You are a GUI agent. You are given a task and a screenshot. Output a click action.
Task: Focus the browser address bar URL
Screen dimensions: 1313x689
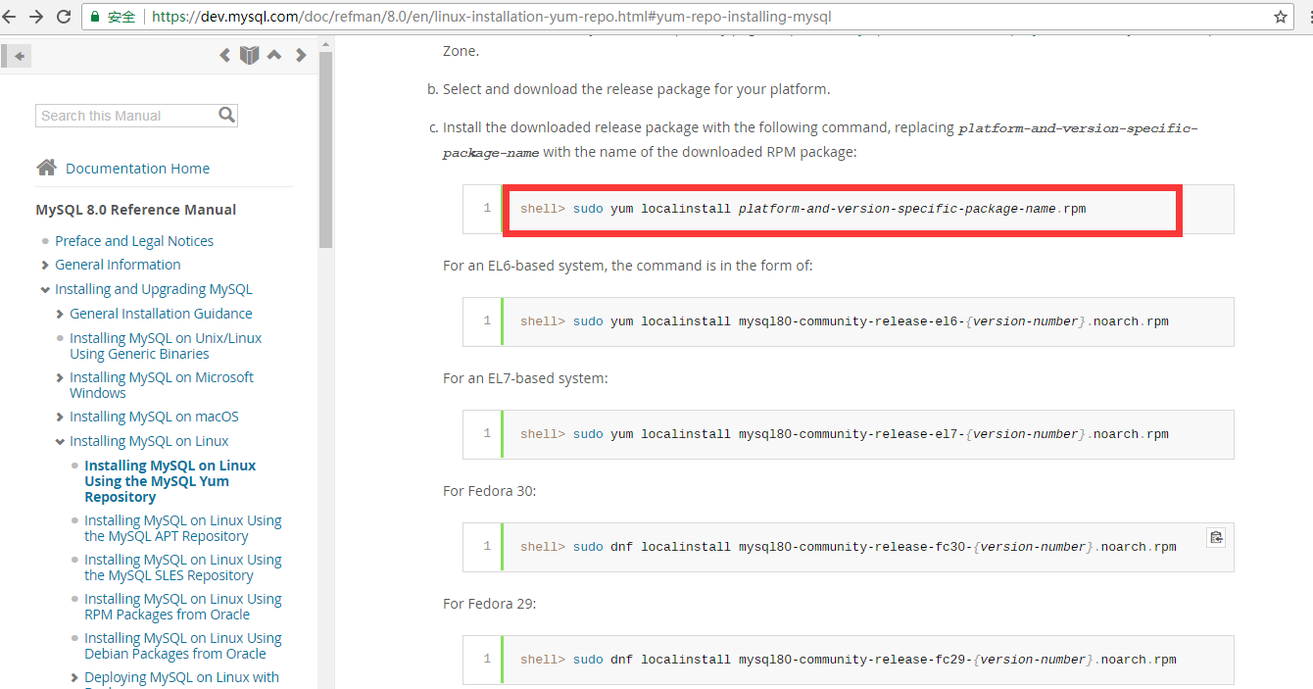(493, 17)
